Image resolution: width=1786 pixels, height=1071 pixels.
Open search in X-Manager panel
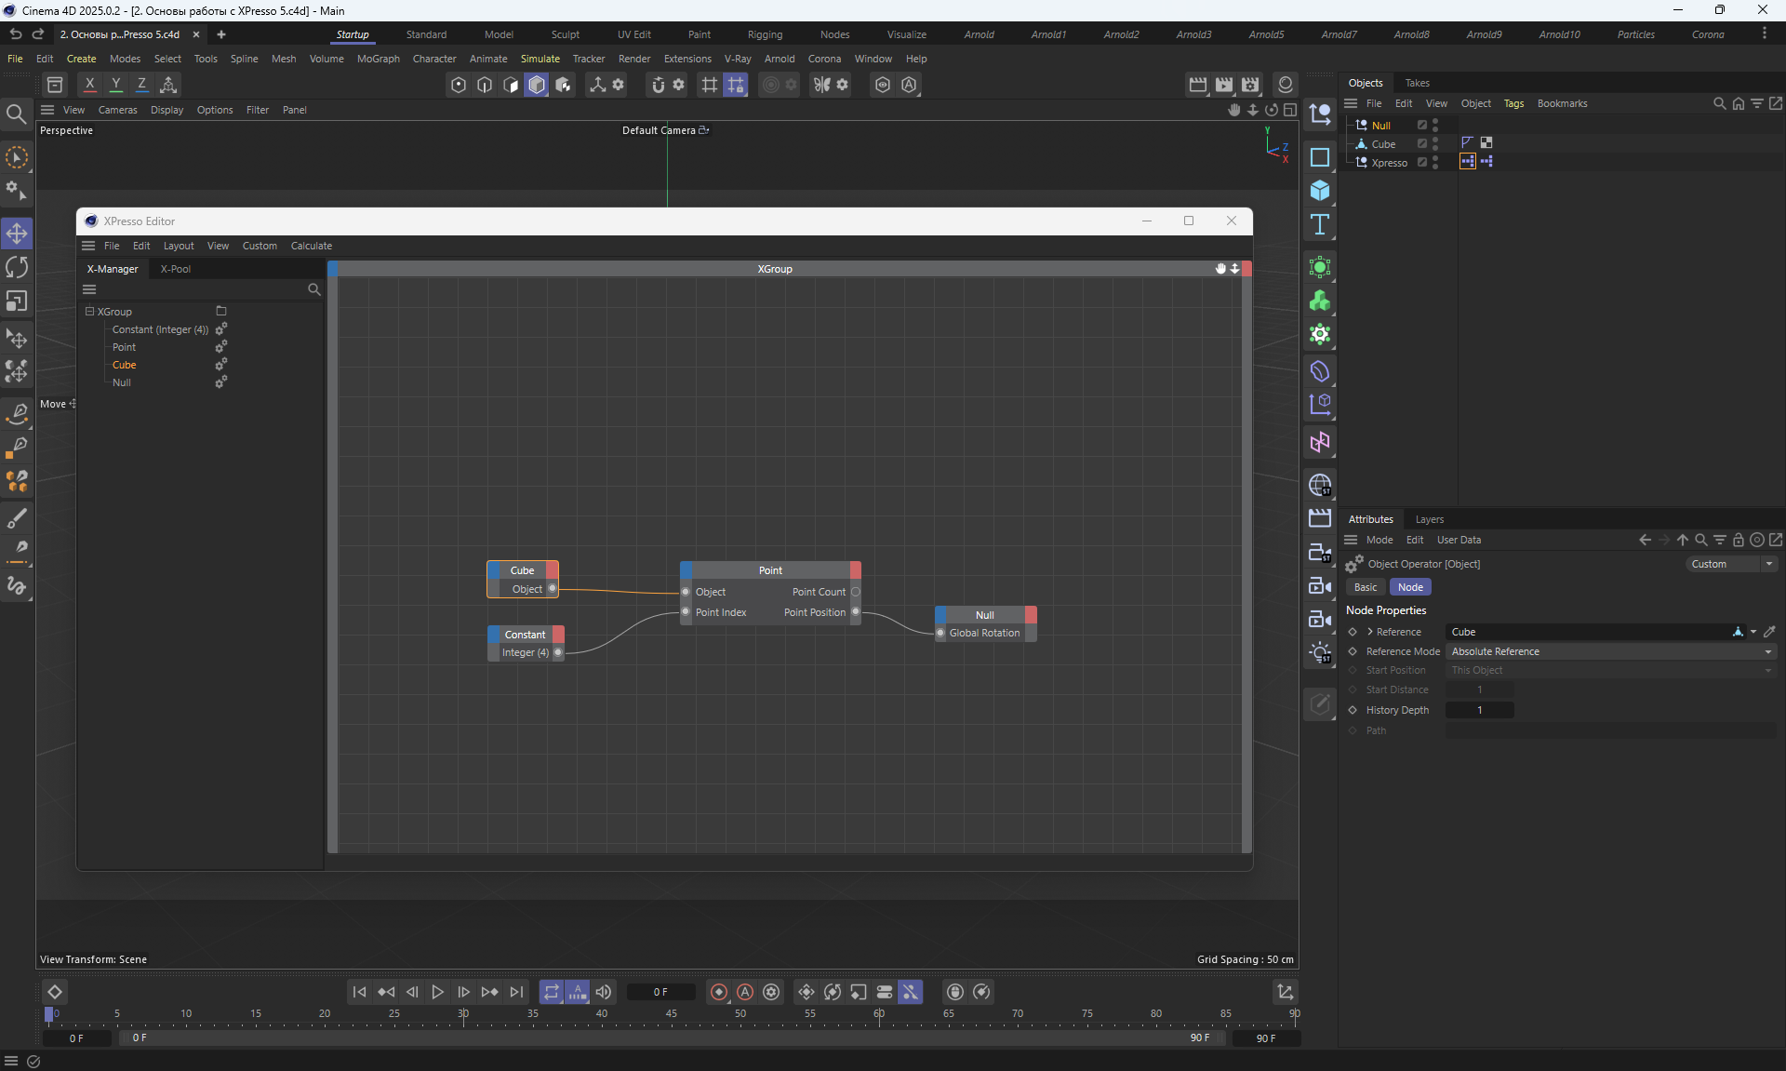[x=313, y=289]
